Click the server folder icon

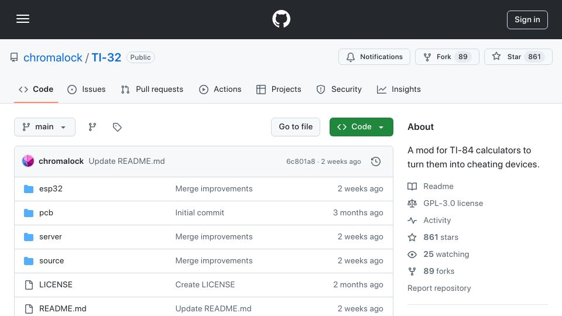click(29, 237)
